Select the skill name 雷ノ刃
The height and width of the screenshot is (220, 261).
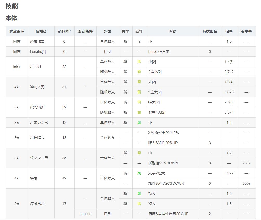(x=35, y=67)
